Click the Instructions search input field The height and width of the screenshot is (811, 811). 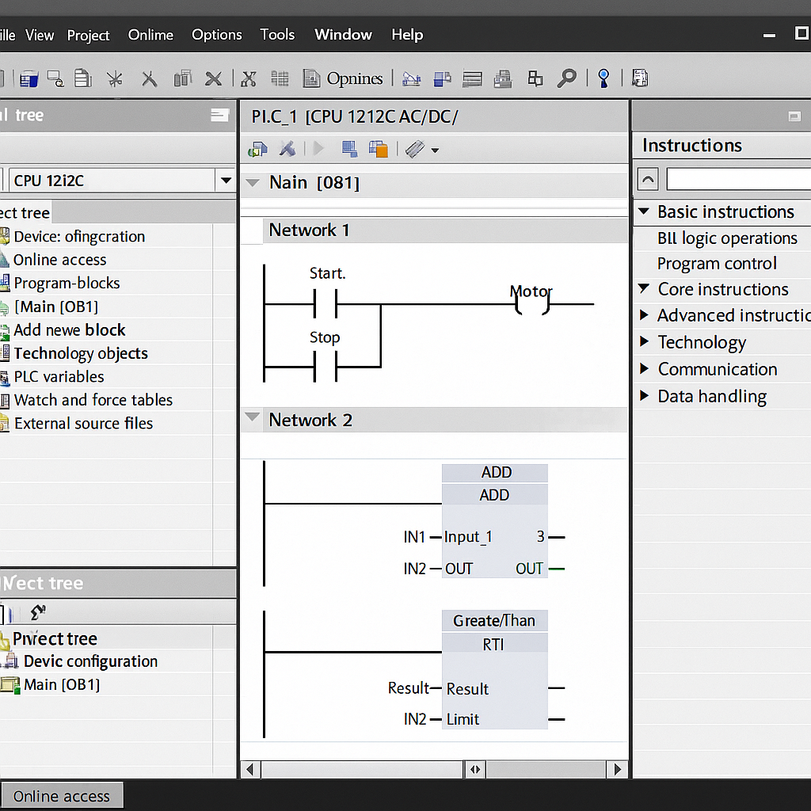click(738, 180)
